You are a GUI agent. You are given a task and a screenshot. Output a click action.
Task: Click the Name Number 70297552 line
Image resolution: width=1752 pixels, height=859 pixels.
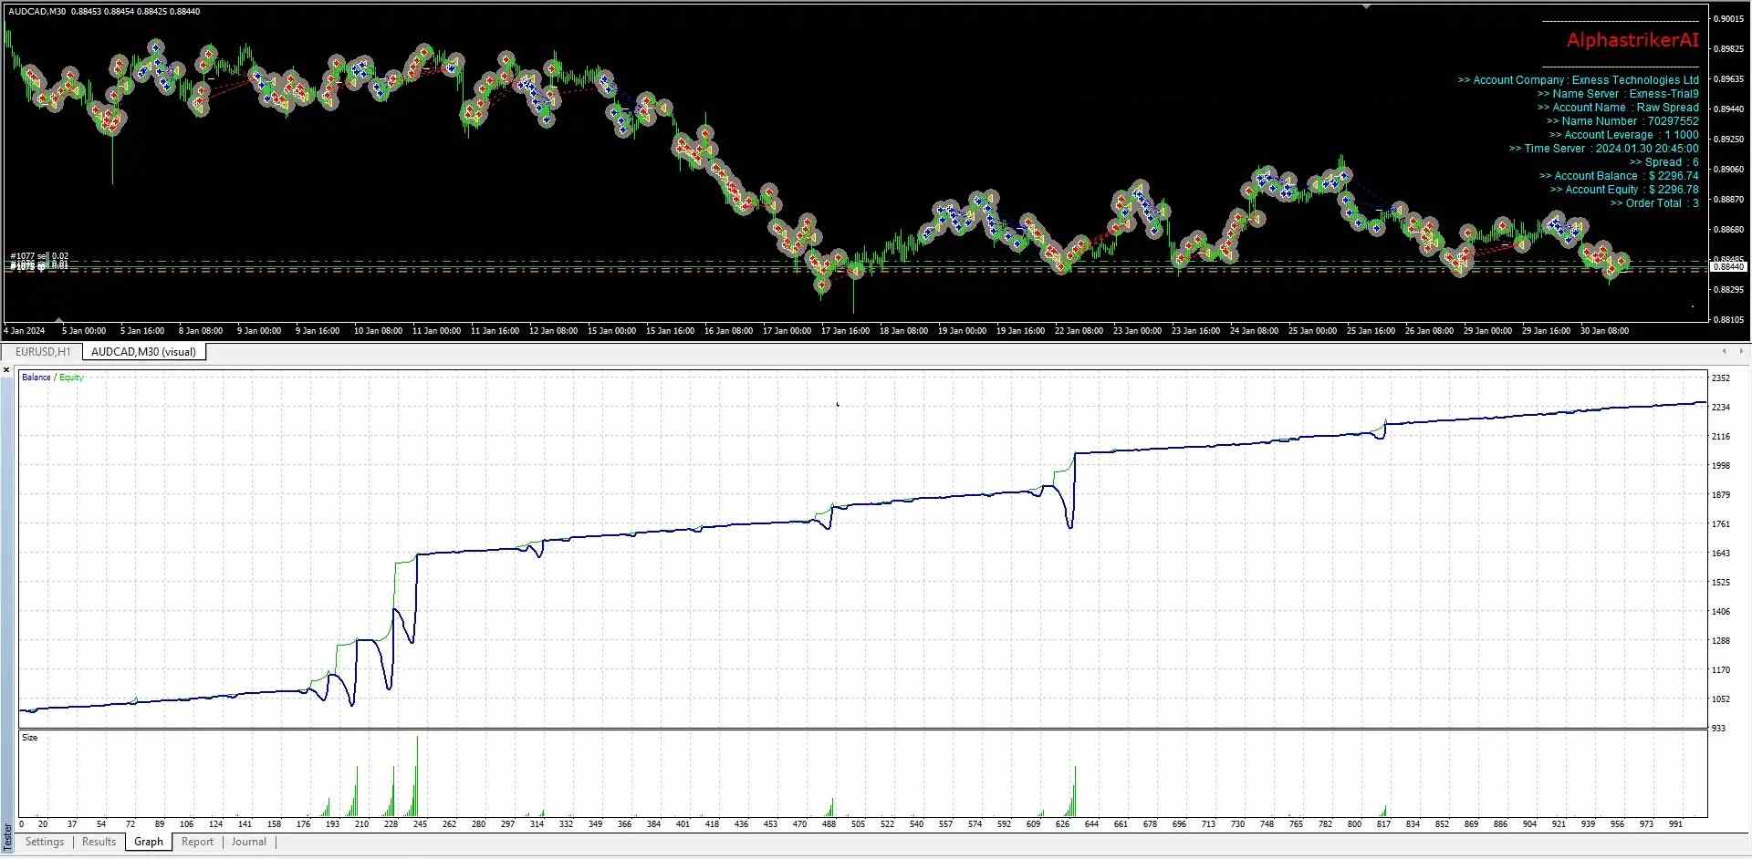[1622, 121]
